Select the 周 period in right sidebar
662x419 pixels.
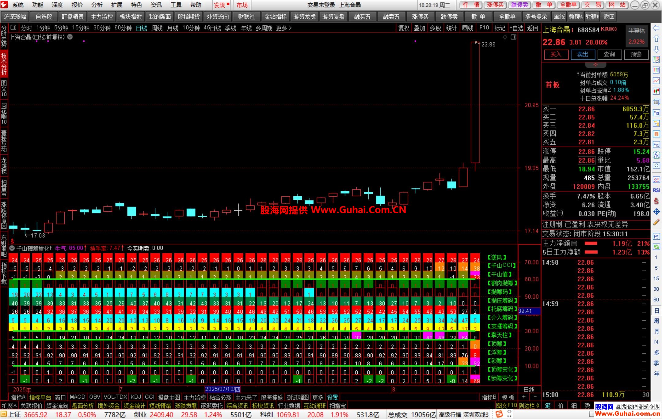[656, 321]
